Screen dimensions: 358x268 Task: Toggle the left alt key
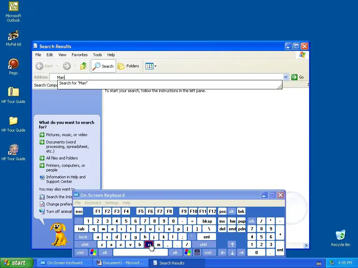[105, 253]
